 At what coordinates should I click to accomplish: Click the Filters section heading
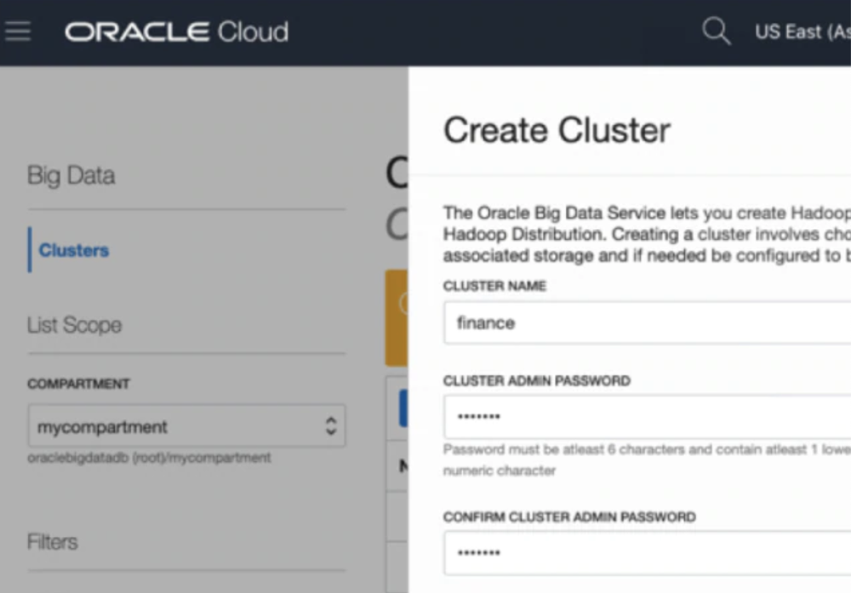pyautogui.click(x=52, y=541)
